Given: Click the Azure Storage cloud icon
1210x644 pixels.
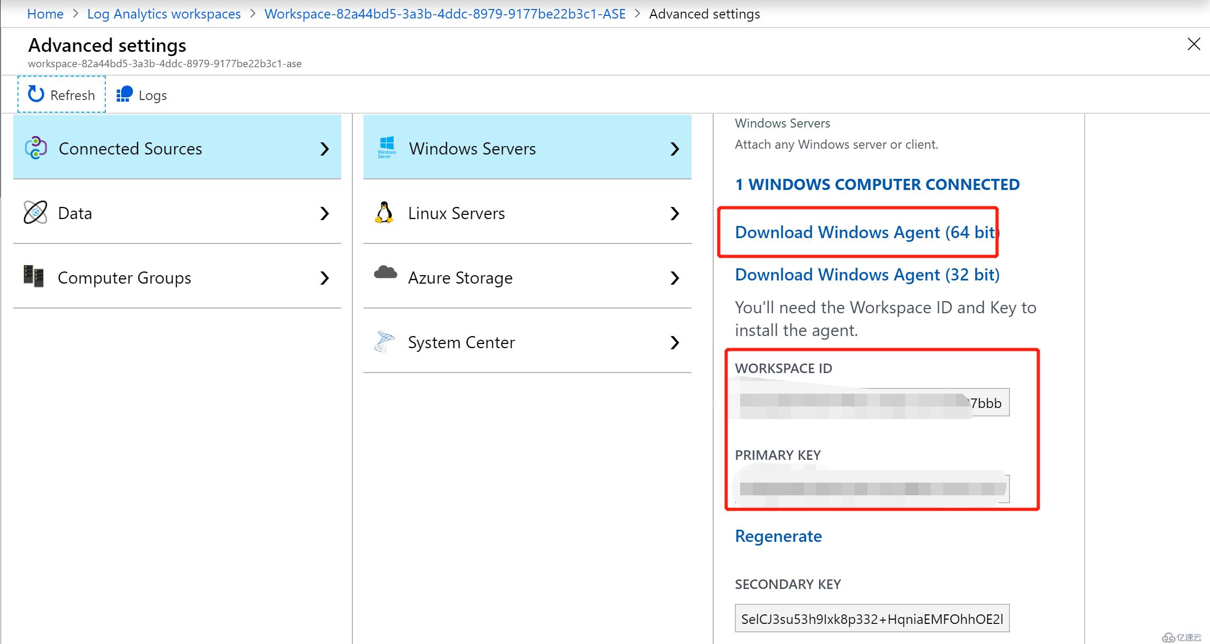Looking at the screenshot, I should coord(386,273).
